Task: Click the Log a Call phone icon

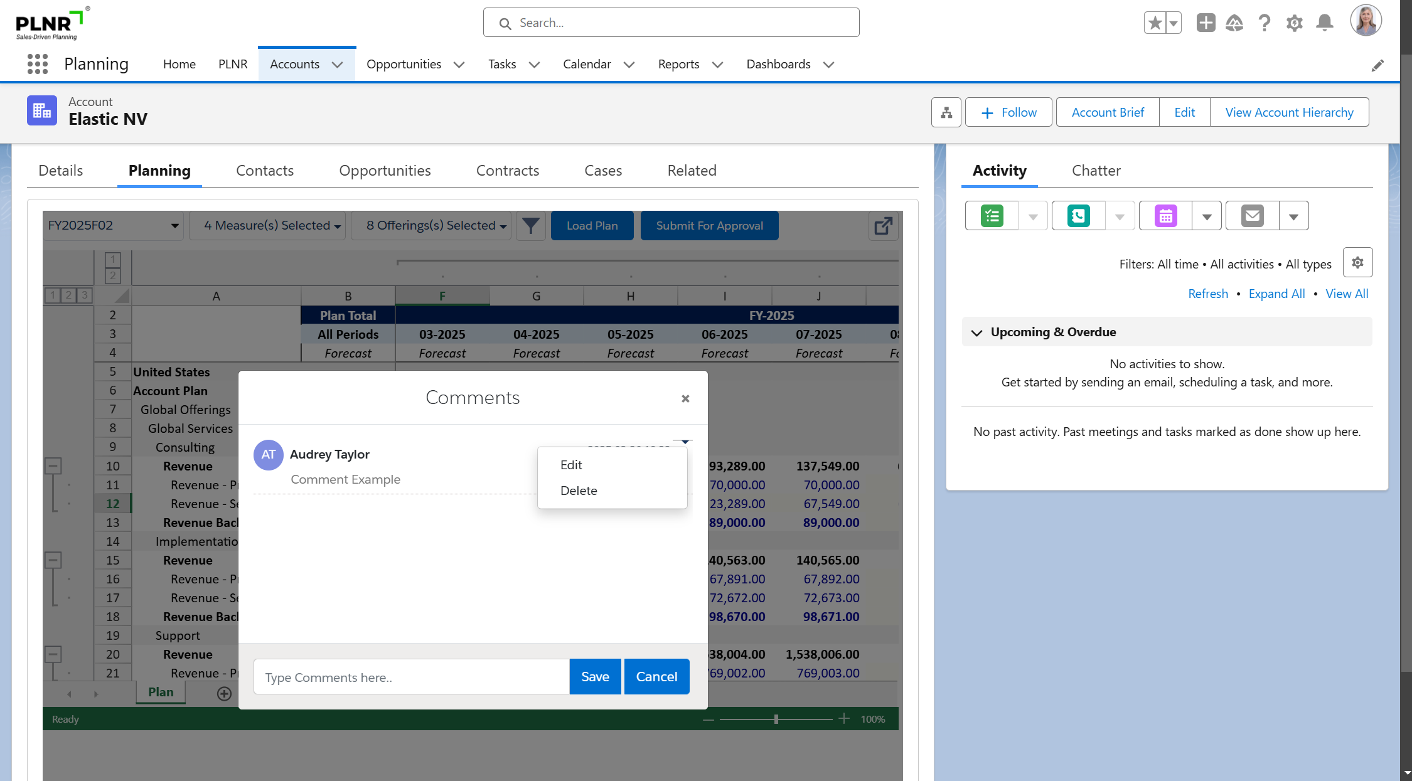Action: tap(1078, 216)
